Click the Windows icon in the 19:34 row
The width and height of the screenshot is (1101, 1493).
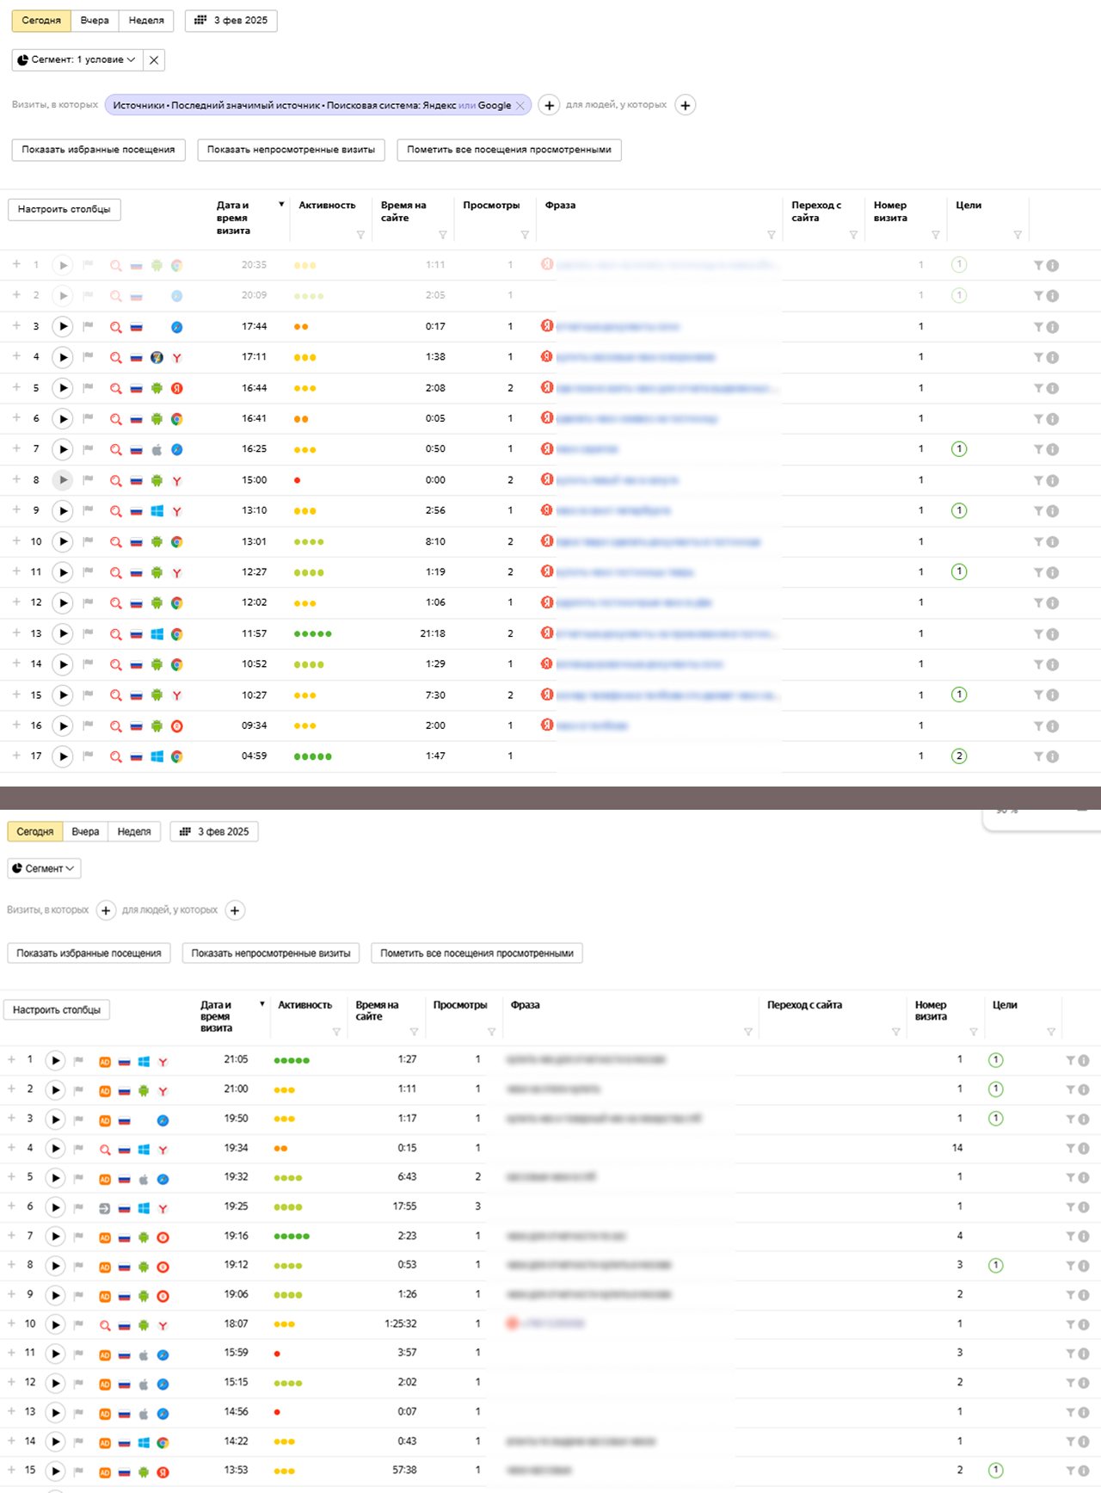(144, 1150)
